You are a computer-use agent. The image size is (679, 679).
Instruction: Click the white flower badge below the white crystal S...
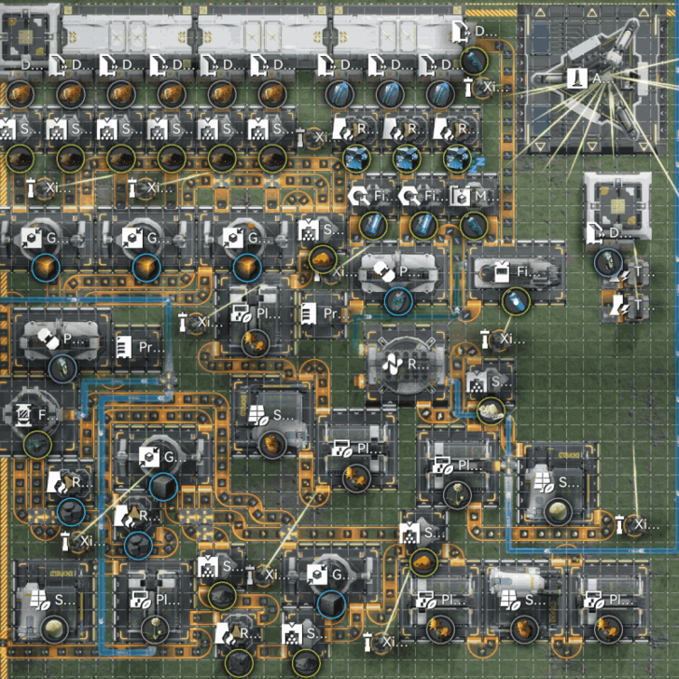coord(457,494)
